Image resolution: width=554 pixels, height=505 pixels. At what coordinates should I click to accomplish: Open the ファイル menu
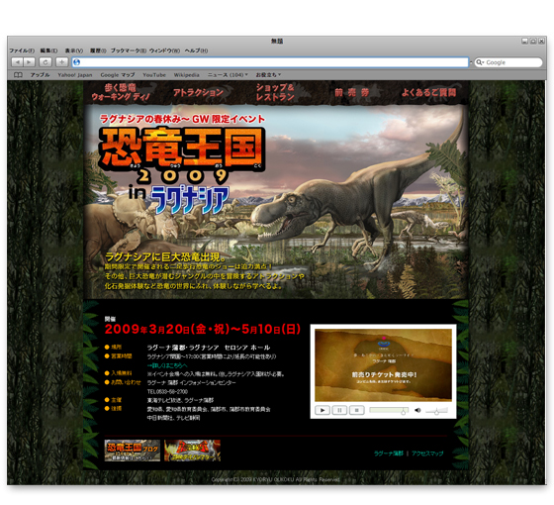22,50
